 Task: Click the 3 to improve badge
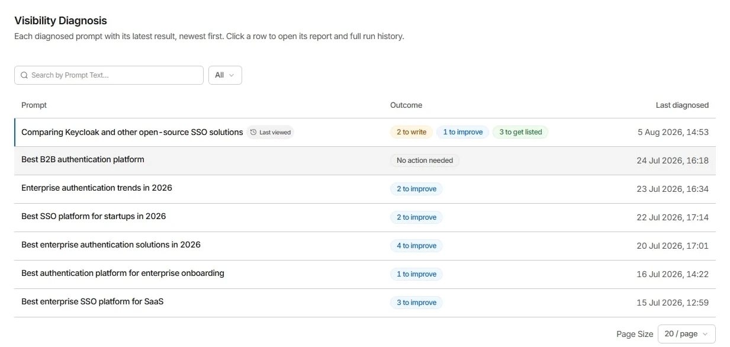(x=416, y=303)
